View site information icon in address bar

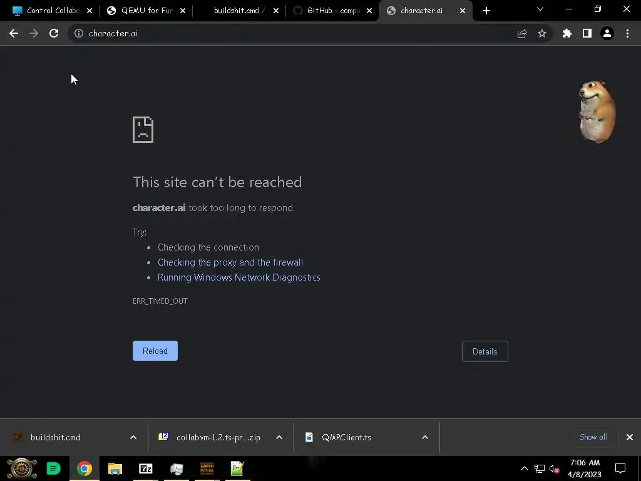tap(79, 33)
